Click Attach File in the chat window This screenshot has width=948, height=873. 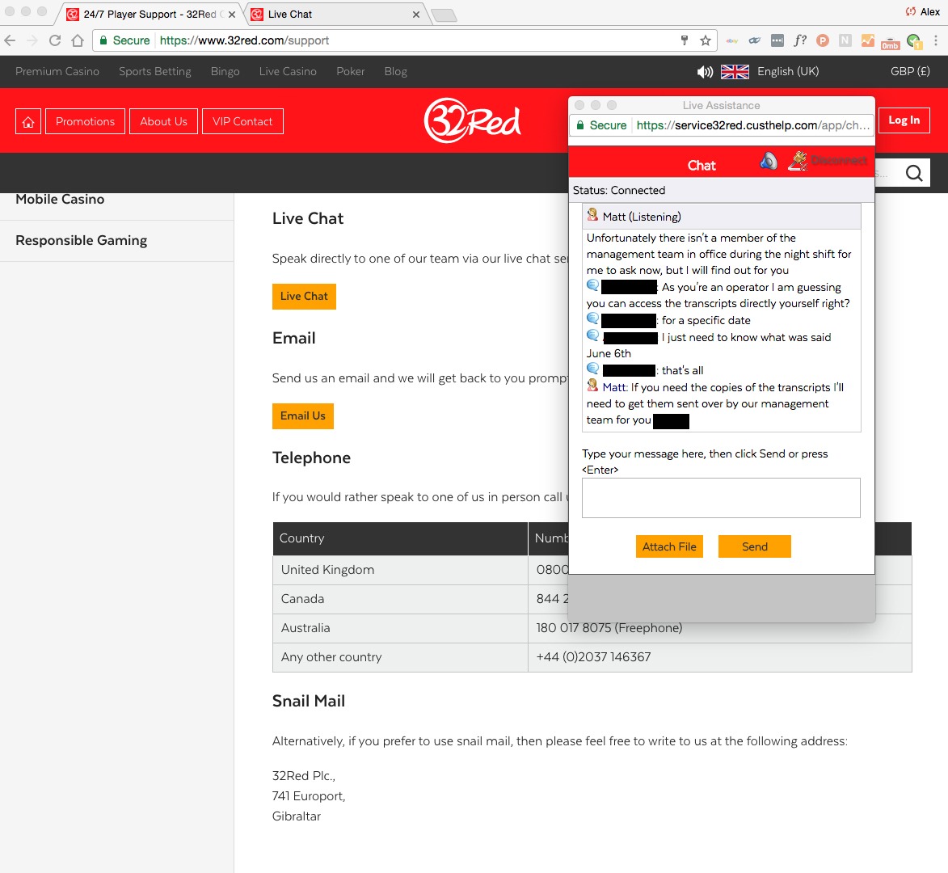(x=669, y=546)
